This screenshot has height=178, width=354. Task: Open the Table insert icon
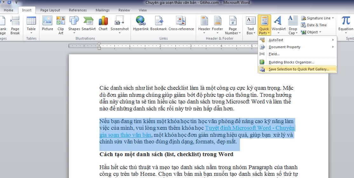31,25
